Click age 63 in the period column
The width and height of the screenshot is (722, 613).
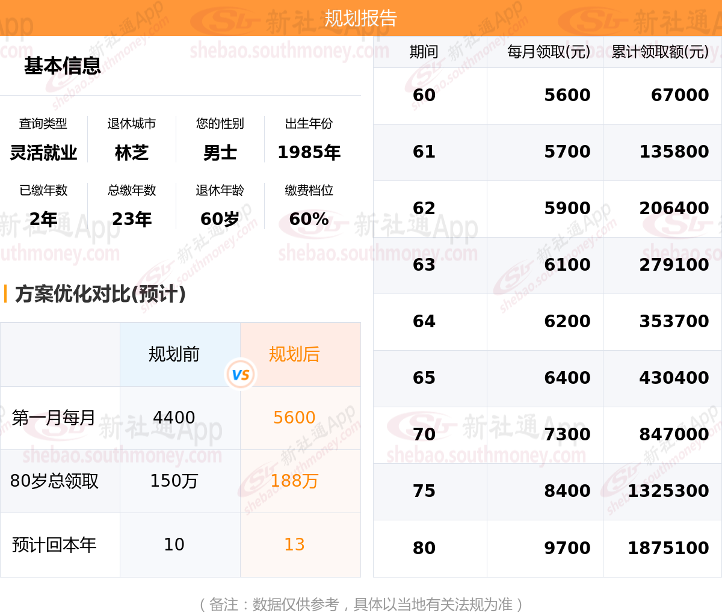tap(424, 265)
